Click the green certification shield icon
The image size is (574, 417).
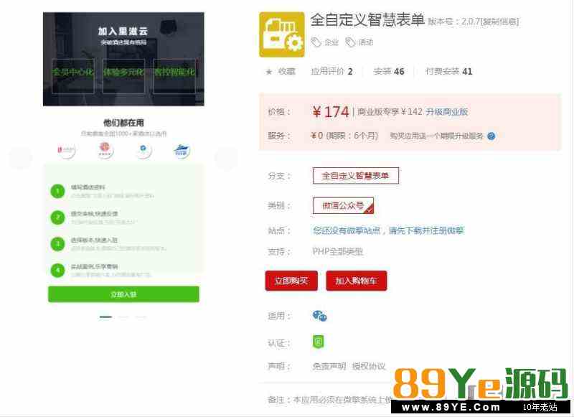[318, 342]
